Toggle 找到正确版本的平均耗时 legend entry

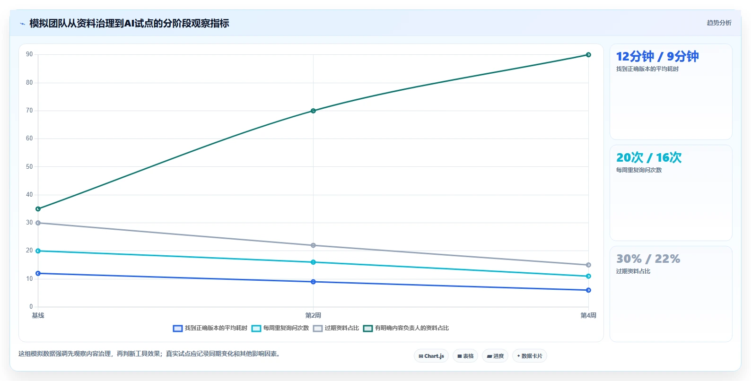(210, 328)
